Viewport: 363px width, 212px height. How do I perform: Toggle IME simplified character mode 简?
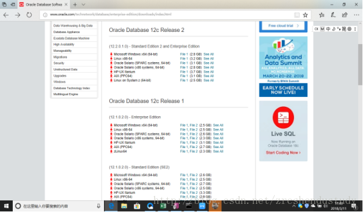tap(344, 29)
